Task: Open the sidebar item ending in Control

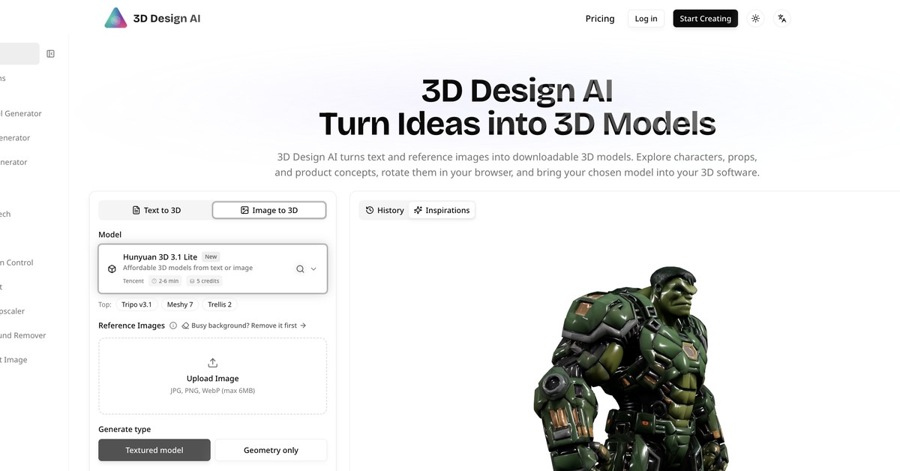Action: [x=16, y=262]
